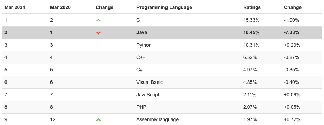
Task: Select the '2.11%' rating value
Action: pyautogui.click(x=250, y=95)
